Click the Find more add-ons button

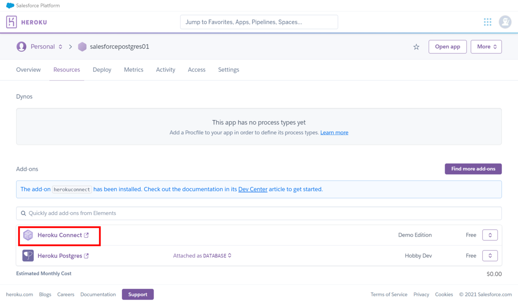coord(473,169)
